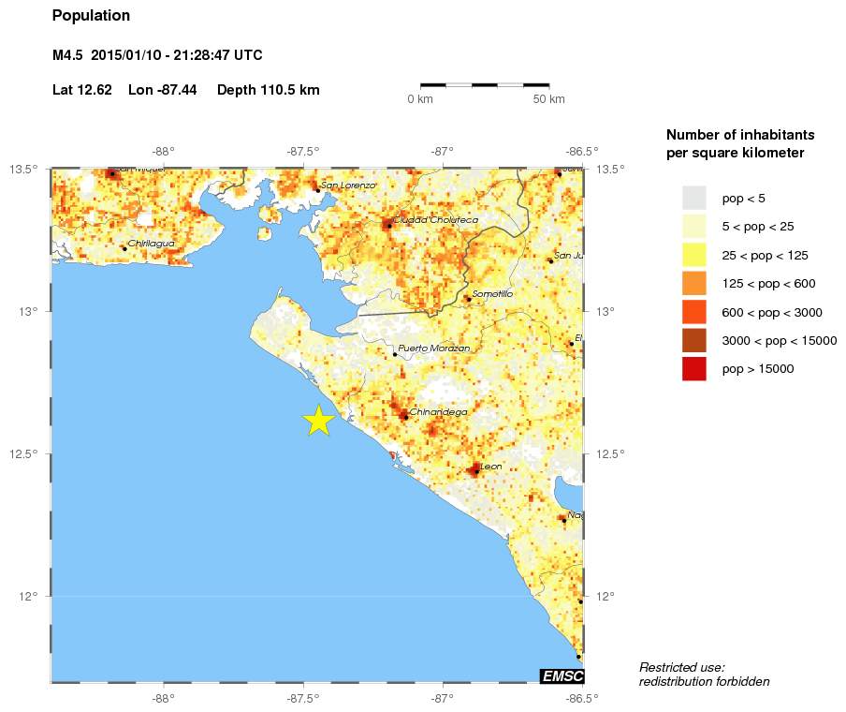Click the '600 < pop < 3000' legend swatch
Image resolution: width=846 pixels, height=712 pixels.
(693, 312)
